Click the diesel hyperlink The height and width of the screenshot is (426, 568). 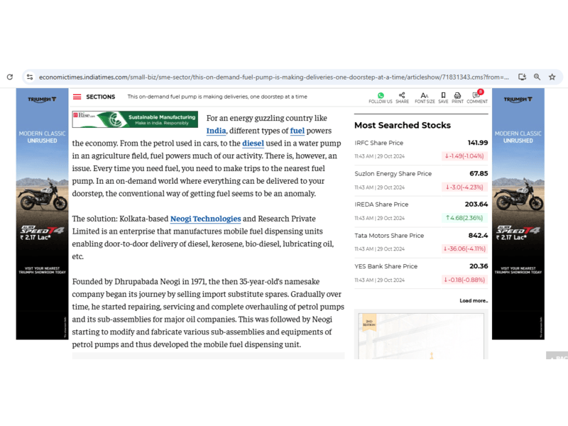click(x=253, y=143)
